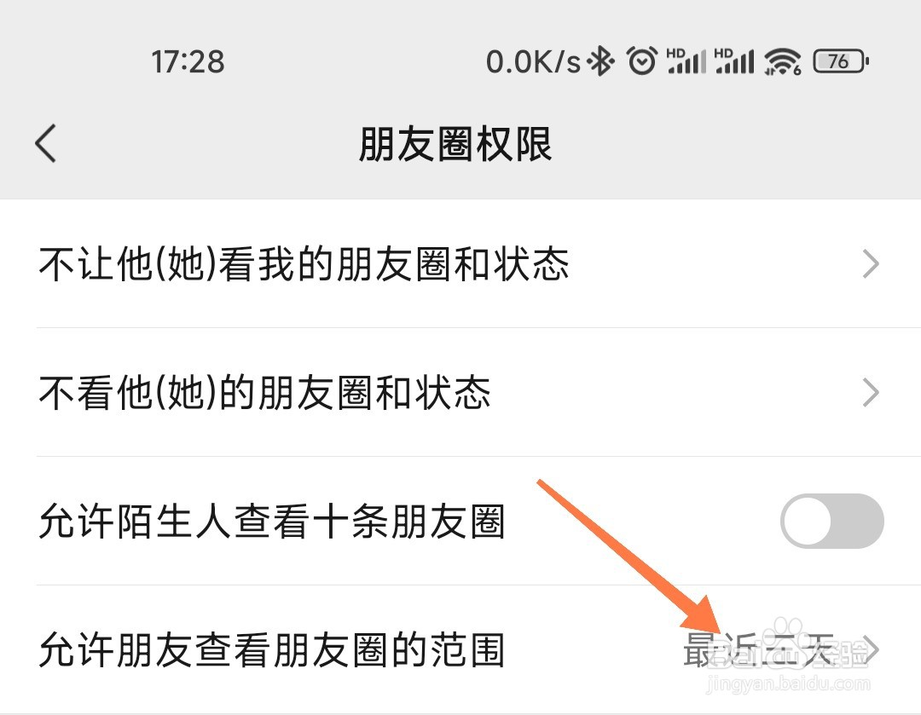The image size is (921, 715).
Task: Tap the 最近三天 value text
Action: coord(759,650)
